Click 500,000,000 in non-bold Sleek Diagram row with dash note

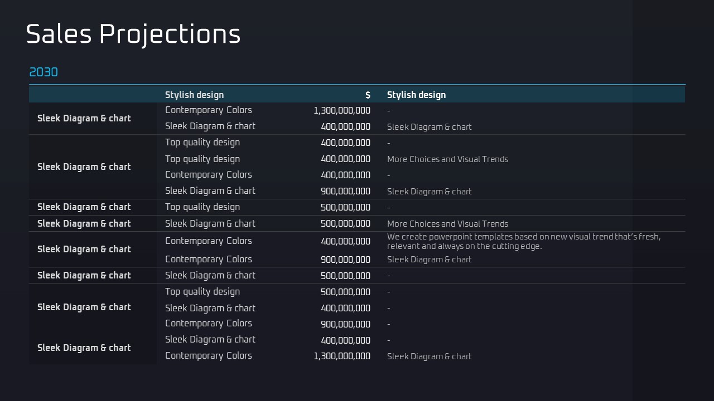pos(346,275)
